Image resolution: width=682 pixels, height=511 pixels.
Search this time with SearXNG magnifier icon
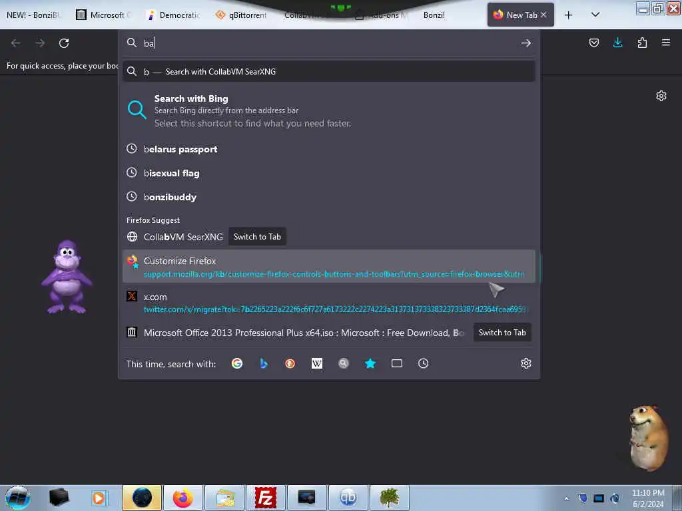pyautogui.click(x=344, y=363)
